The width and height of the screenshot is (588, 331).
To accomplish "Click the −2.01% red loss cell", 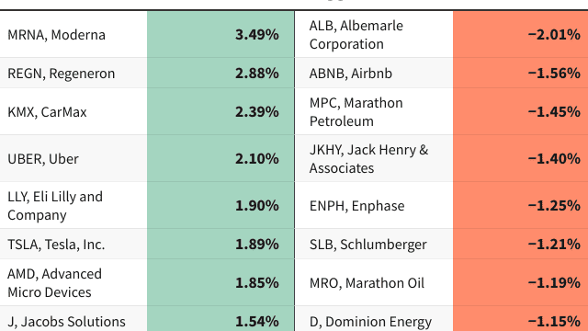I will (x=521, y=35).
